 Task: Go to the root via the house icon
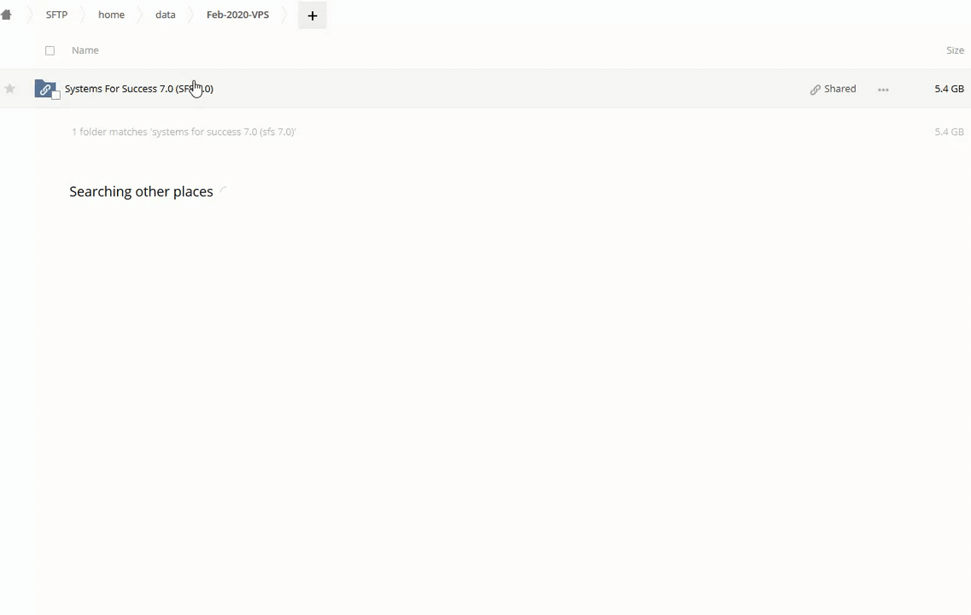point(6,15)
